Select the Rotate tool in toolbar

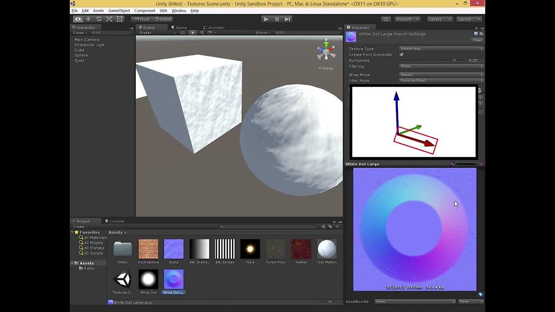pyautogui.click(x=99, y=19)
